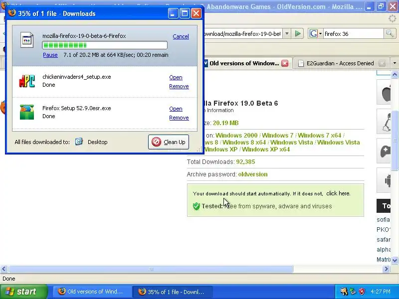Select the Old versions of Windows tab
The image size is (399, 299).
tap(244, 63)
